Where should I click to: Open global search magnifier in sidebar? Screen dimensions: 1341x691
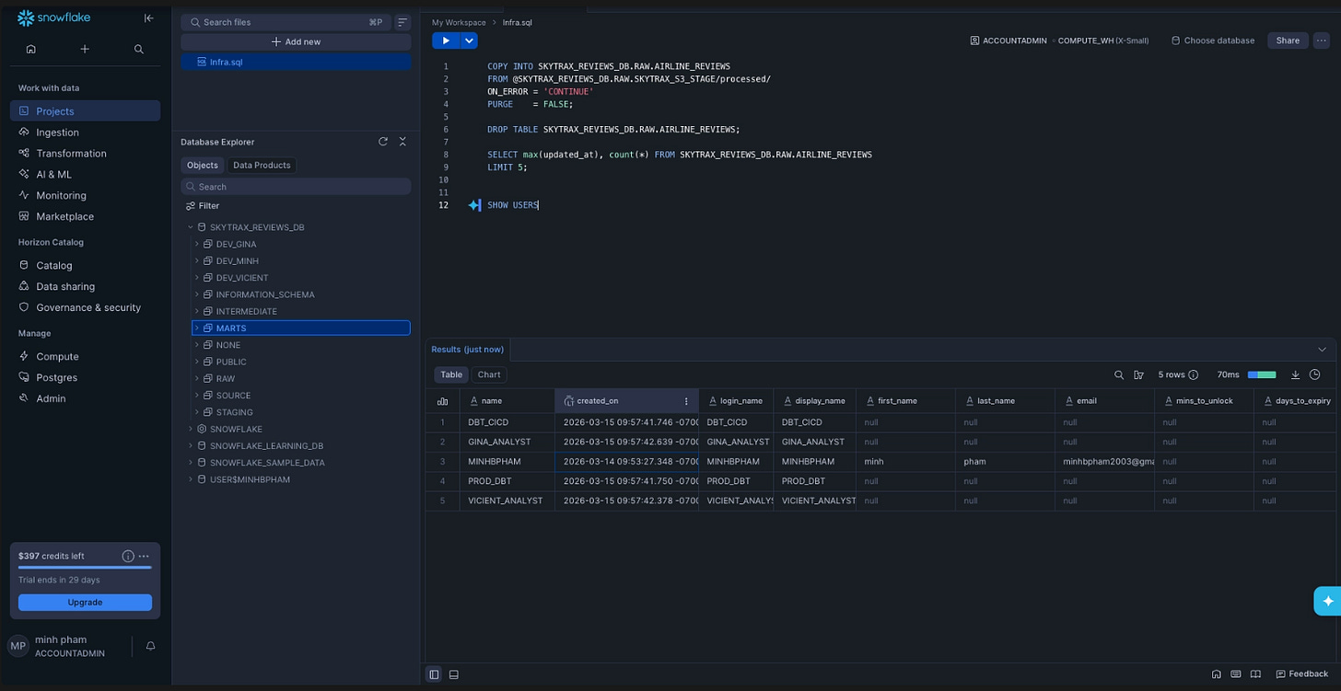pos(139,49)
